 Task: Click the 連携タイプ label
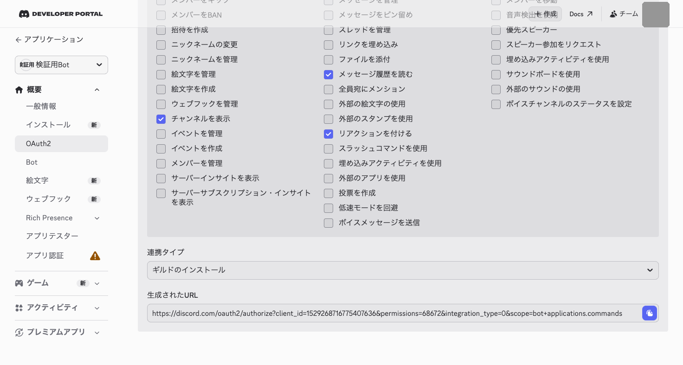[x=166, y=252]
